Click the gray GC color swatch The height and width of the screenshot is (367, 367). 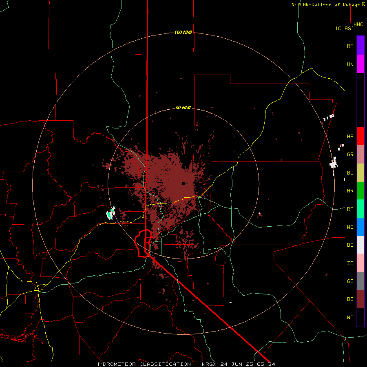point(360,281)
